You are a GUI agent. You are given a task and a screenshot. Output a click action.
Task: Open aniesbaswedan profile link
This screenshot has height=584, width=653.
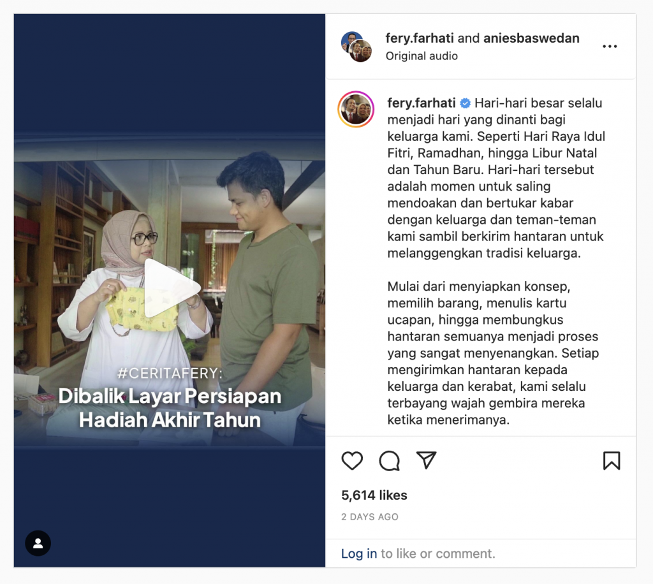(531, 38)
